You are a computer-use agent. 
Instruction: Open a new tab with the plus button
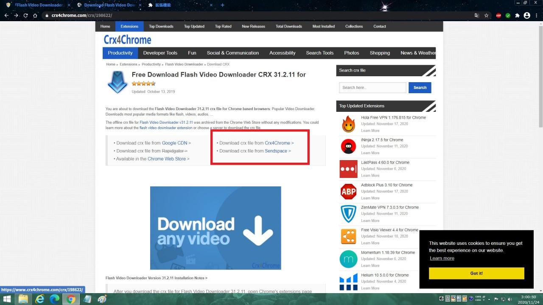coord(222,5)
